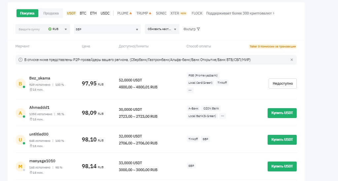
Task: Open the RUB currency dropdown
Action: [58, 29]
